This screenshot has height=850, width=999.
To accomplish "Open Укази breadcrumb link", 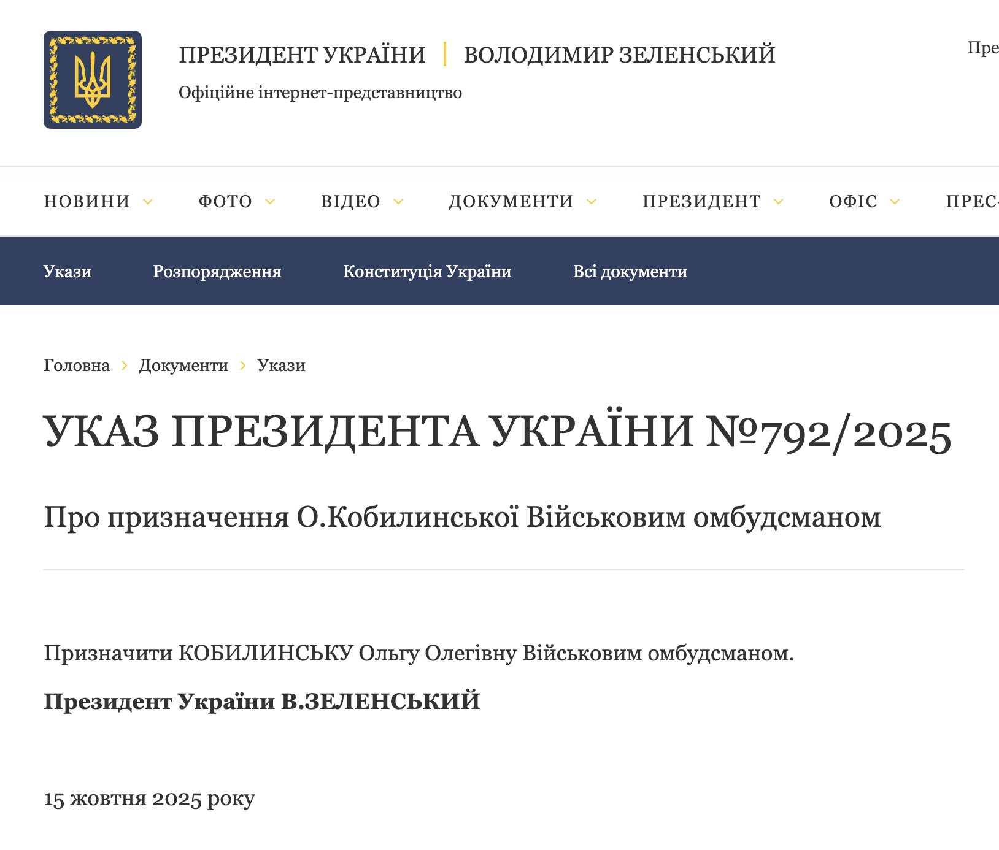I will pos(280,365).
